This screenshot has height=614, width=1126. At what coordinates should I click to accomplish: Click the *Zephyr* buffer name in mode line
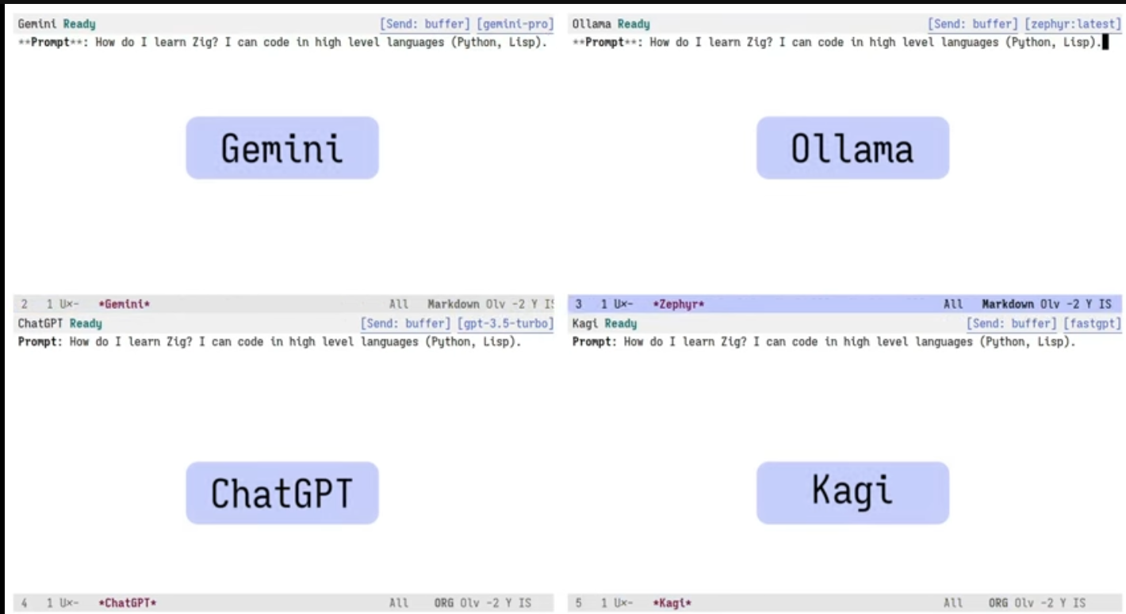tap(679, 304)
